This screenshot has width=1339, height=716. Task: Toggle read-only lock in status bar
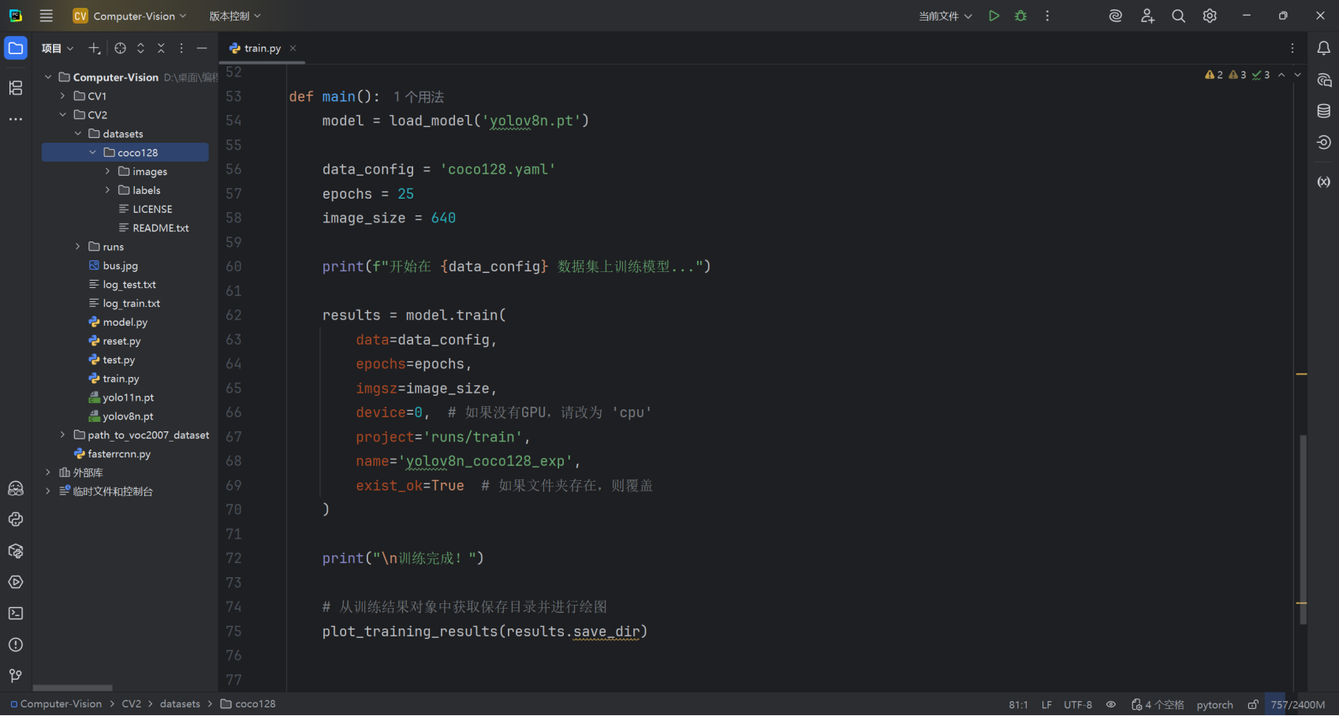click(x=1252, y=704)
